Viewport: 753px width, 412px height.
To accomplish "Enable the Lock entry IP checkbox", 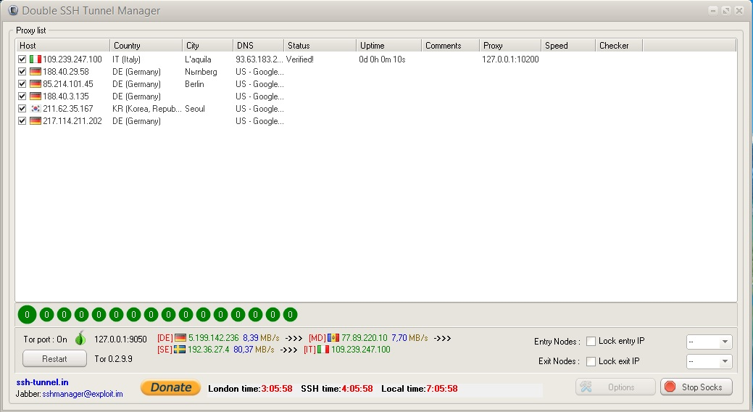I will coord(591,342).
